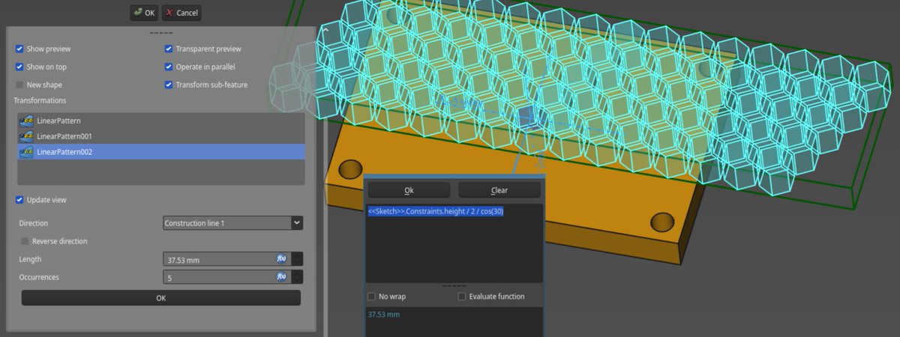Disable the Show preview checkbox
The width and height of the screenshot is (900, 337).
[19, 49]
